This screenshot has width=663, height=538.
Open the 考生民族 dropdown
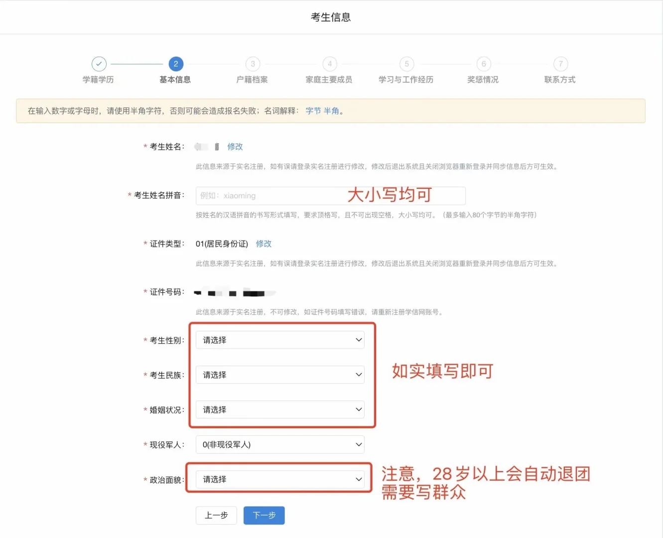280,375
